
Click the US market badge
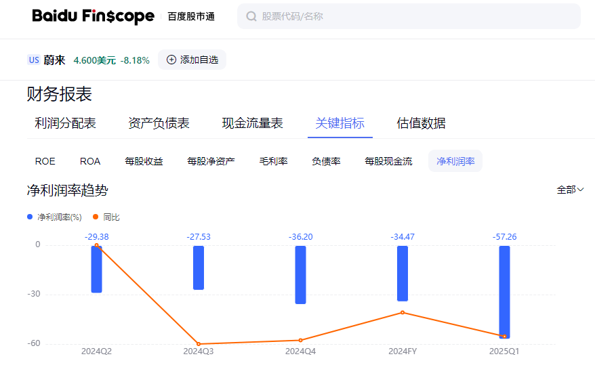point(34,60)
